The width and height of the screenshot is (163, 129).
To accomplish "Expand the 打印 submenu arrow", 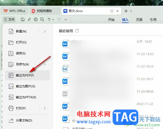I will [x=45, y=108].
